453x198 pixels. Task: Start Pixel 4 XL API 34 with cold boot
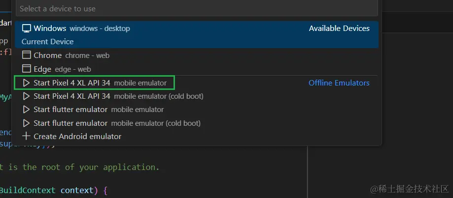click(197, 96)
